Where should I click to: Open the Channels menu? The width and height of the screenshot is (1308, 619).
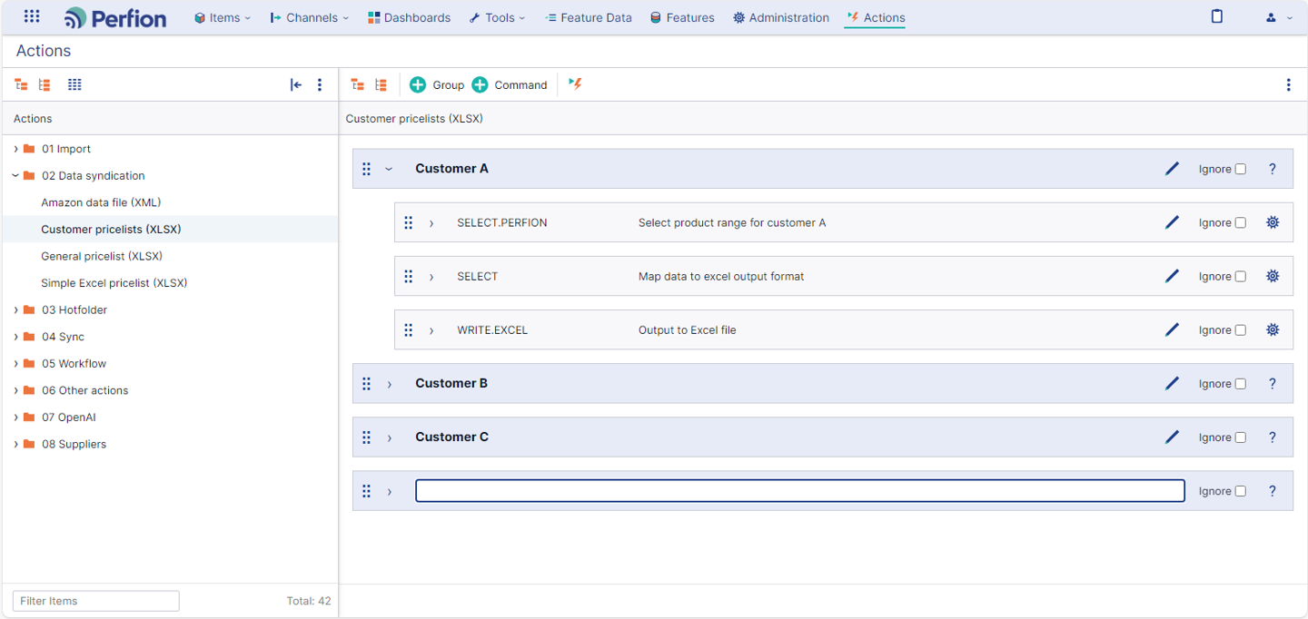(x=309, y=17)
